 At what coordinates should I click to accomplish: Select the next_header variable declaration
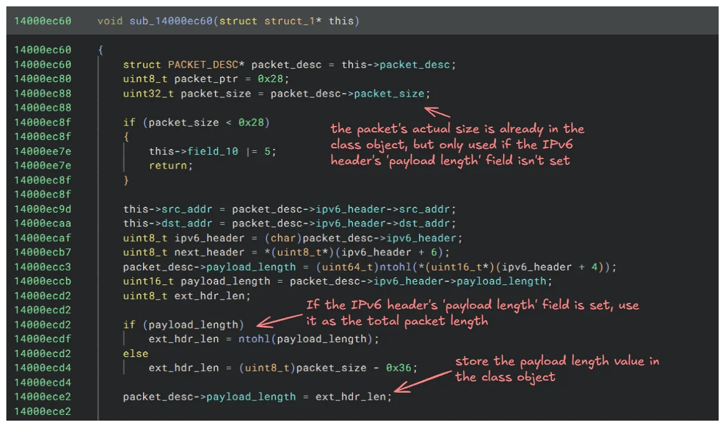click(x=209, y=252)
